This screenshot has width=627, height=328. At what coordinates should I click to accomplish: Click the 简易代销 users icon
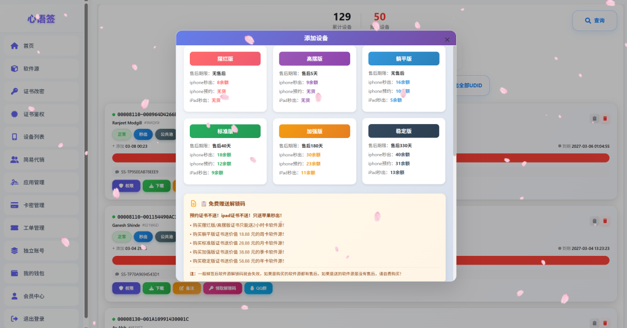coord(15,159)
